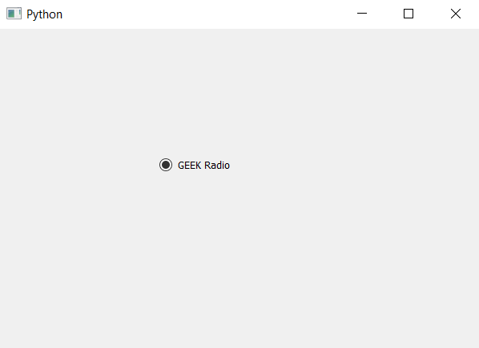Click the dash minimize icon

[x=362, y=13]
